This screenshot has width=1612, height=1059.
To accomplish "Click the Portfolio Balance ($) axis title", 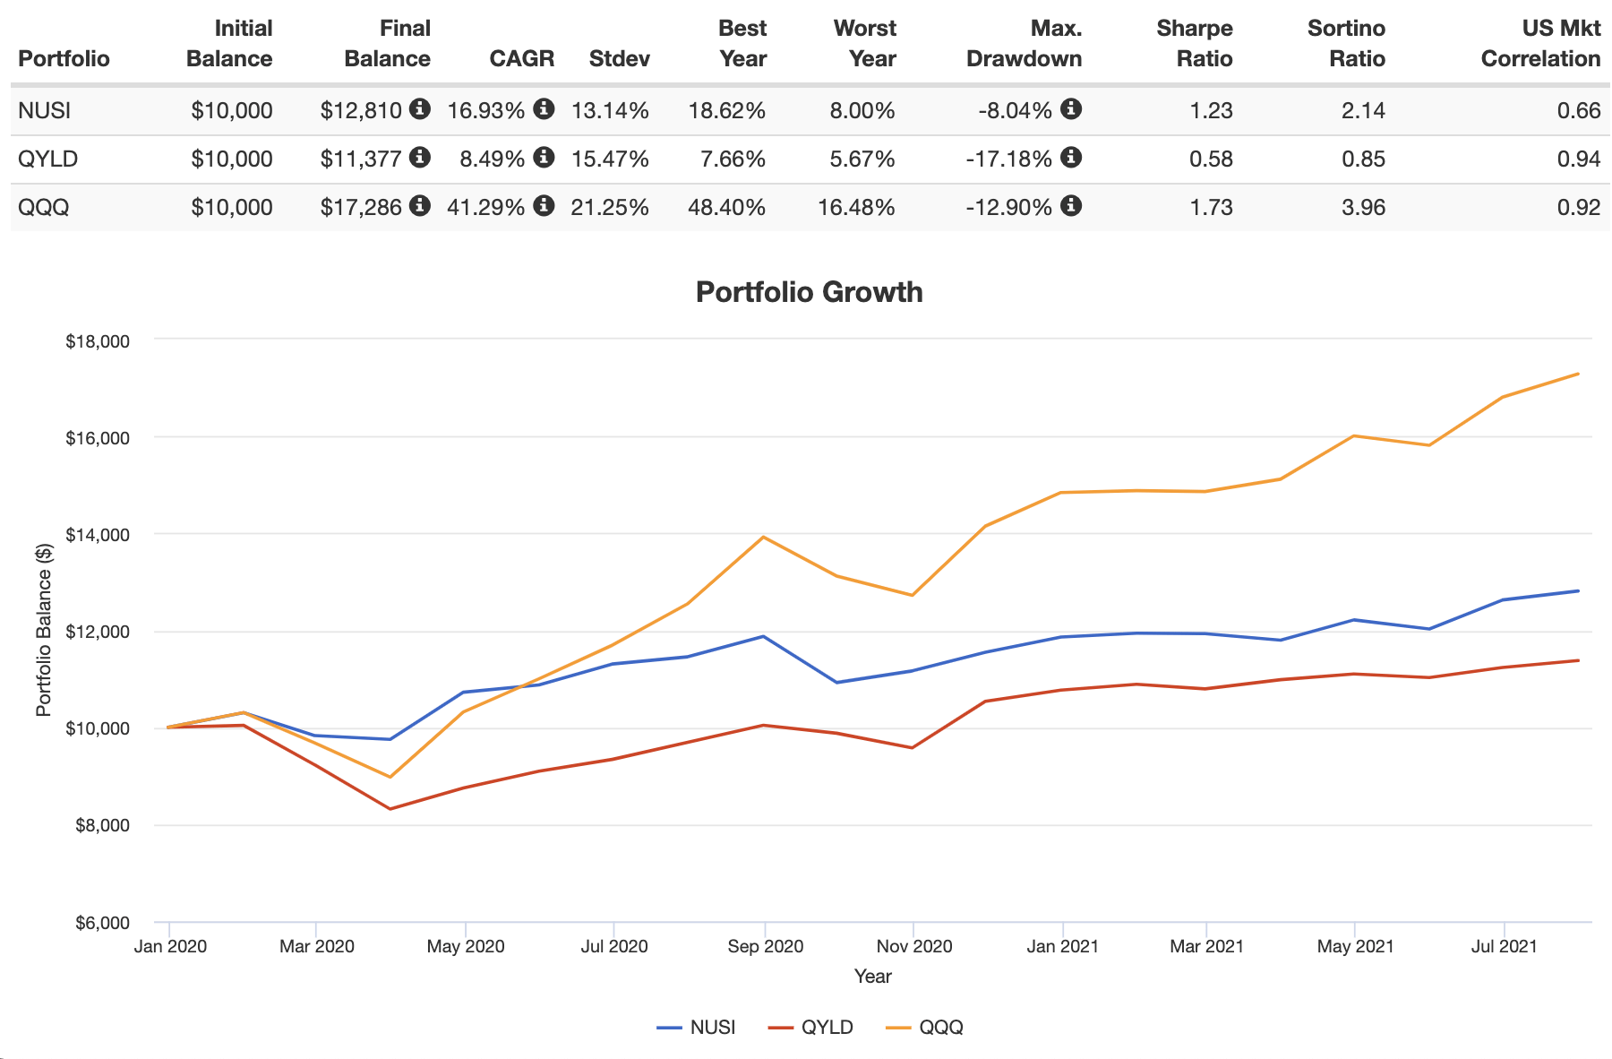I will [x=44, y=630].
